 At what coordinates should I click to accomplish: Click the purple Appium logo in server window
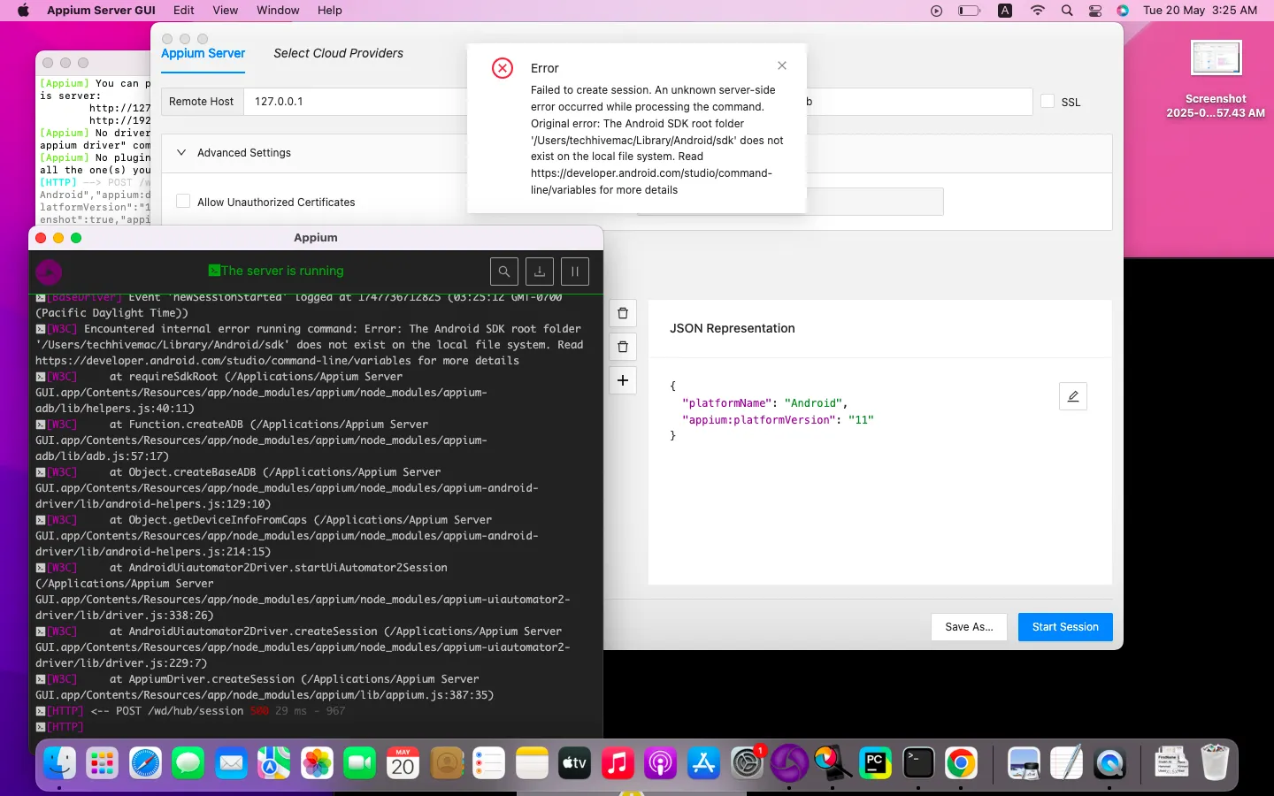(x=49, y=272)
